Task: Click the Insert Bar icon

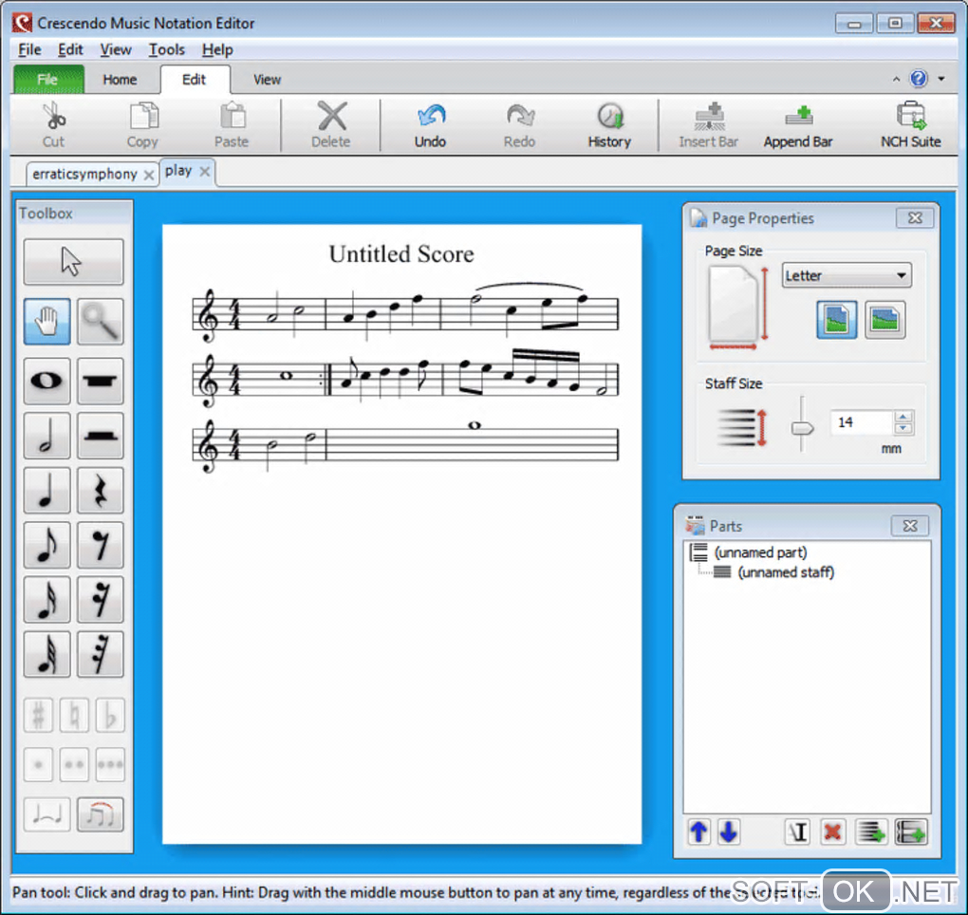Action: click(x=709, y=117)
